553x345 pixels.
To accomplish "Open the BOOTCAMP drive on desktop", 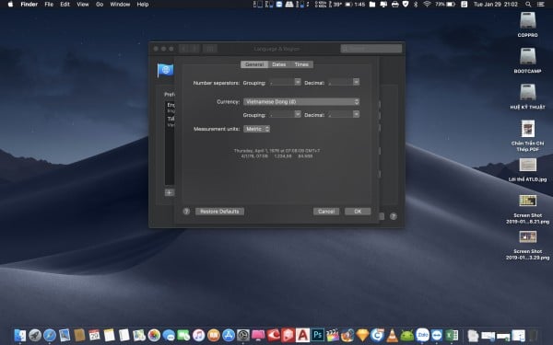I will (527, 60).
